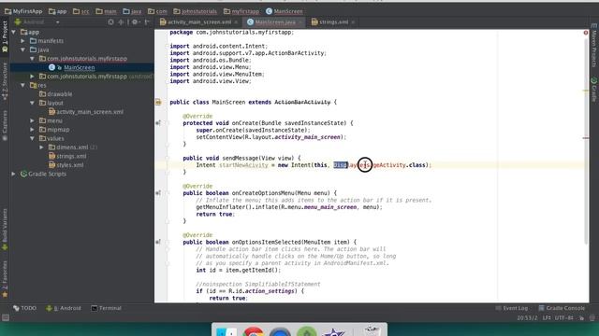Open the Event Log
This screenshot has width=599, height=336.
[512, 308]
